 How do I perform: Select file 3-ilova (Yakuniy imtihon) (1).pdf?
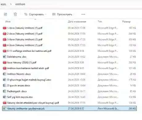coord(25,39)
